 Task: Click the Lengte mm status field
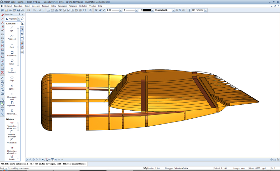pos(239,168)
